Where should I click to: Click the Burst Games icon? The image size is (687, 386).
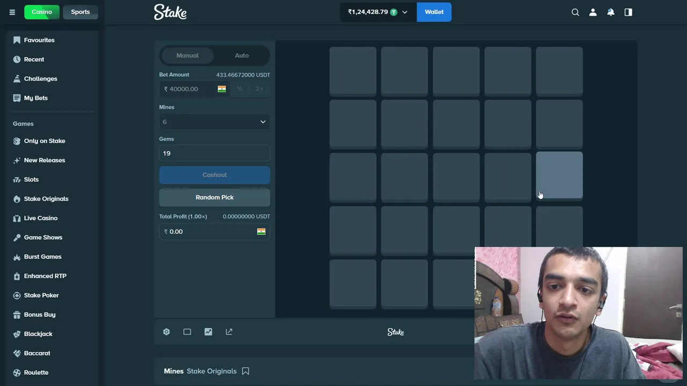pyautogui.click(x=17, y=257)
